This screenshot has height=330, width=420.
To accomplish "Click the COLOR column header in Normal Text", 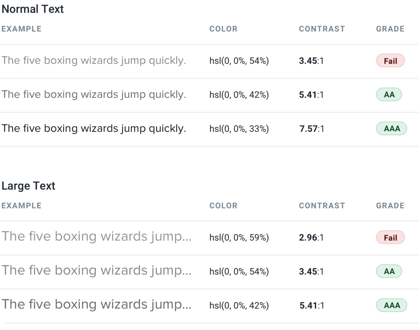I will click(x=223, y=29).
